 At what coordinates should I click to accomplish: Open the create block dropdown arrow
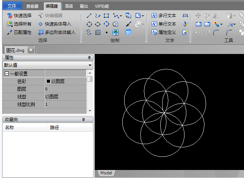click(x=143, y=16)
